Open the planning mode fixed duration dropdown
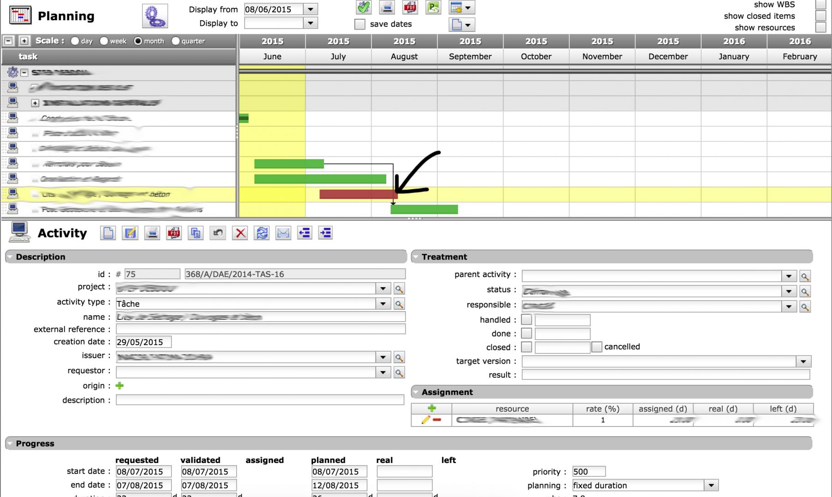832x497 pixels. point(711,485)
